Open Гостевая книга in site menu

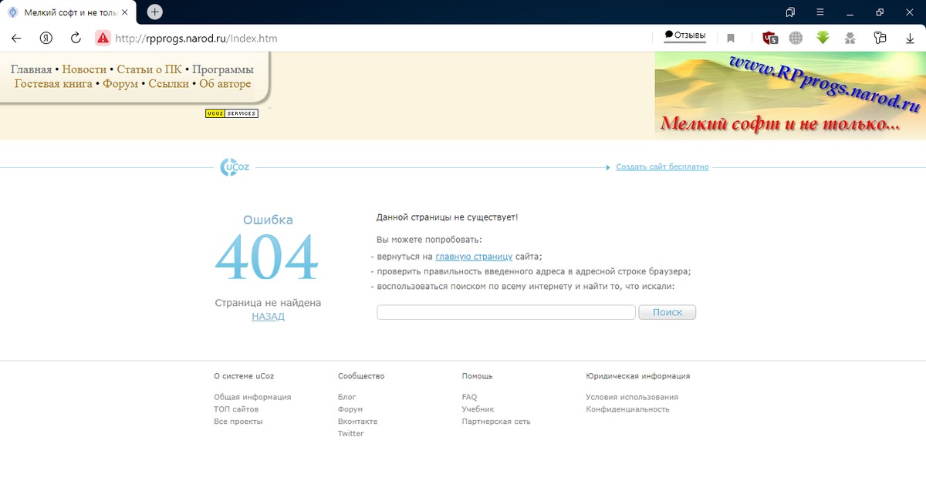[53, 84]
